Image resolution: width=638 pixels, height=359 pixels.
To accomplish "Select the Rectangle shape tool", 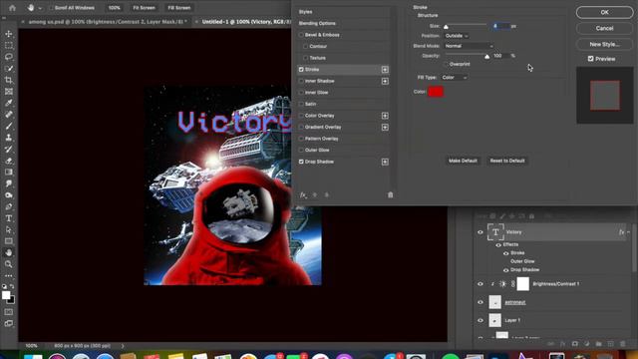I will point(9,241).
